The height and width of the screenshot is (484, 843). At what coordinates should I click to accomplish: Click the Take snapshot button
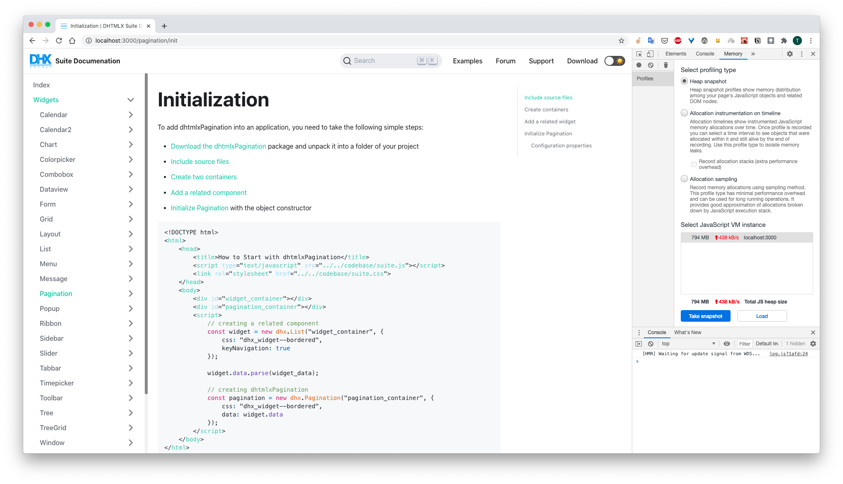pyautogui.click(x=705, y=316)
